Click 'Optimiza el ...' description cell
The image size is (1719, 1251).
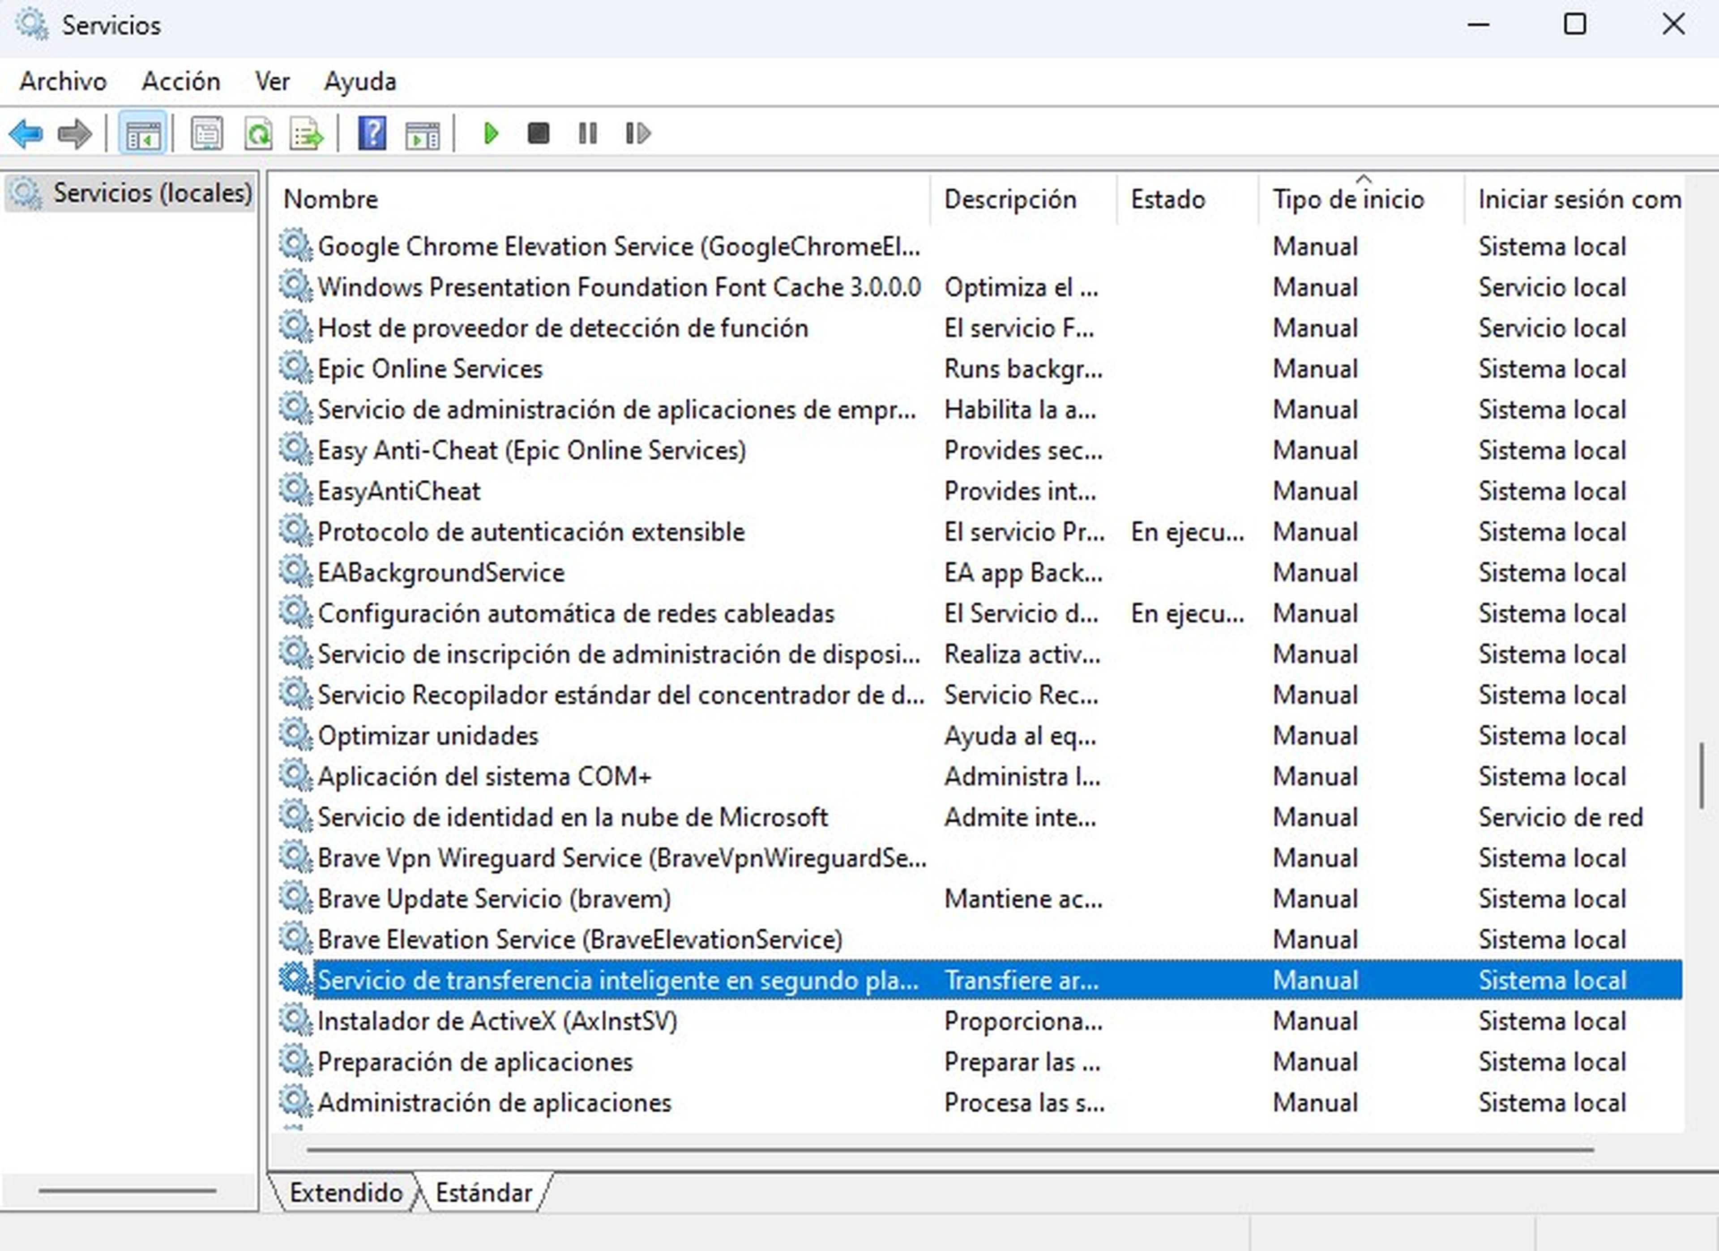1021,287
